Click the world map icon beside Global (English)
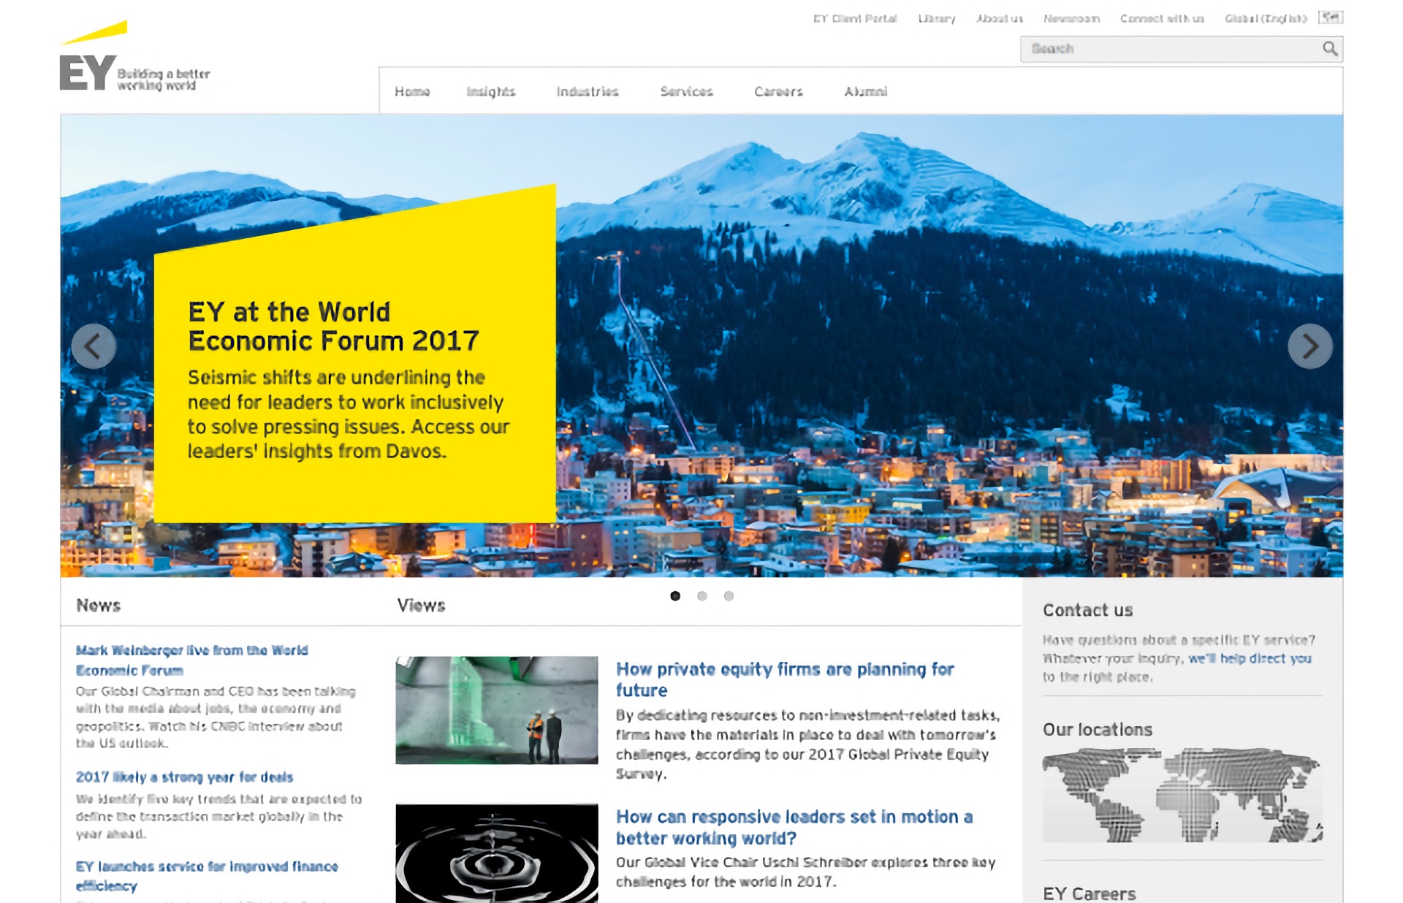This screenshot has height=903, width=1403. pos(1331,18)
